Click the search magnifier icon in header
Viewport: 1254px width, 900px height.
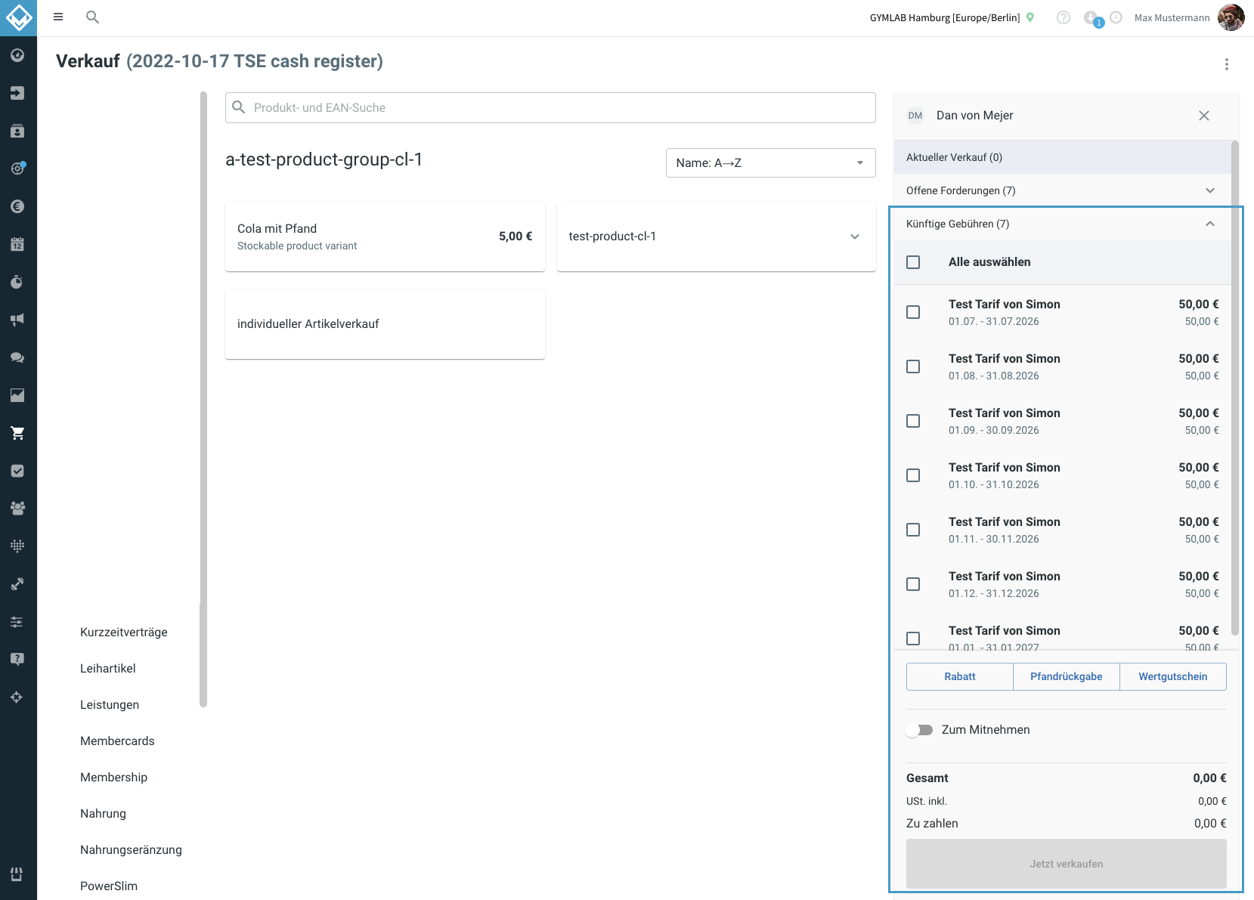[x=92, y=17]
